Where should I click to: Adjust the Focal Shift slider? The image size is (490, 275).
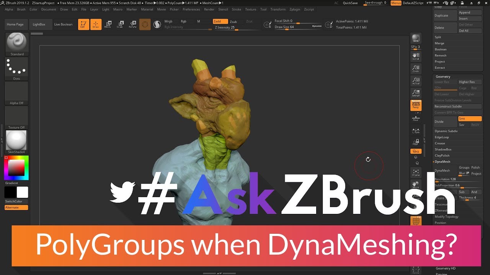298,21
